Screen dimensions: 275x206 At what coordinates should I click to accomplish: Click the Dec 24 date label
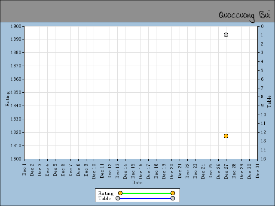click(203, 171)
